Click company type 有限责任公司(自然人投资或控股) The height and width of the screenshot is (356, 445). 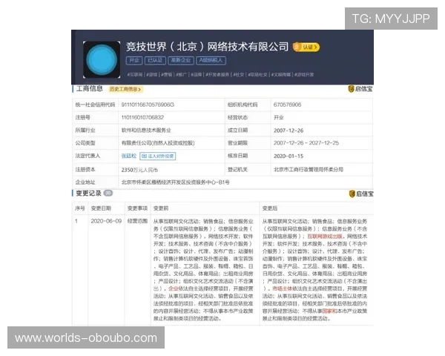click(158, 143)
